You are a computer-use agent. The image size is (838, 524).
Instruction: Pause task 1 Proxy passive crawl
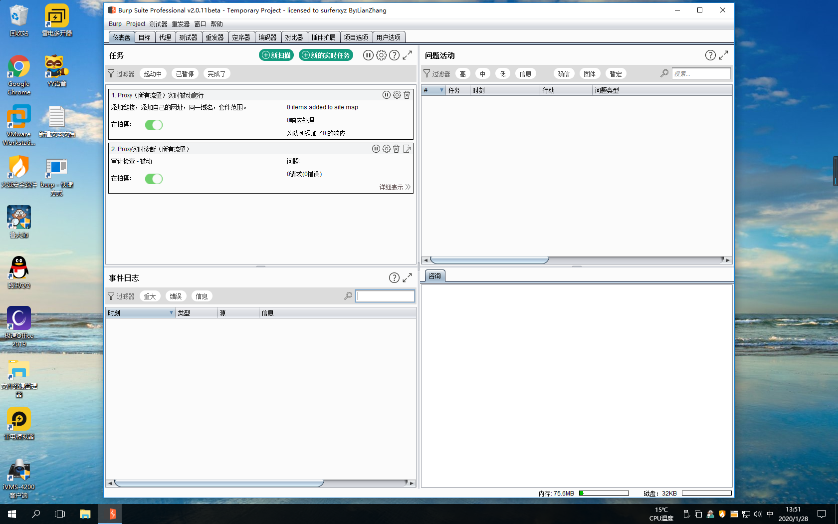387,95
